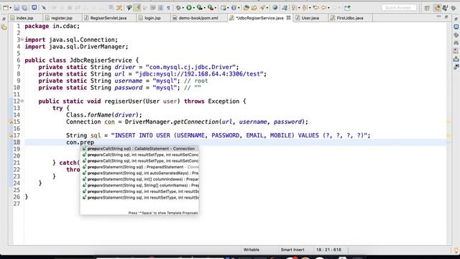Maximize the editor area
Viewport: 460px width, 259px height.
pyautogui.click(x=446, y=17)
